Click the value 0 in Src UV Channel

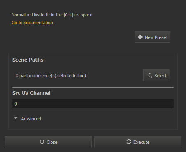coord(16,104)
